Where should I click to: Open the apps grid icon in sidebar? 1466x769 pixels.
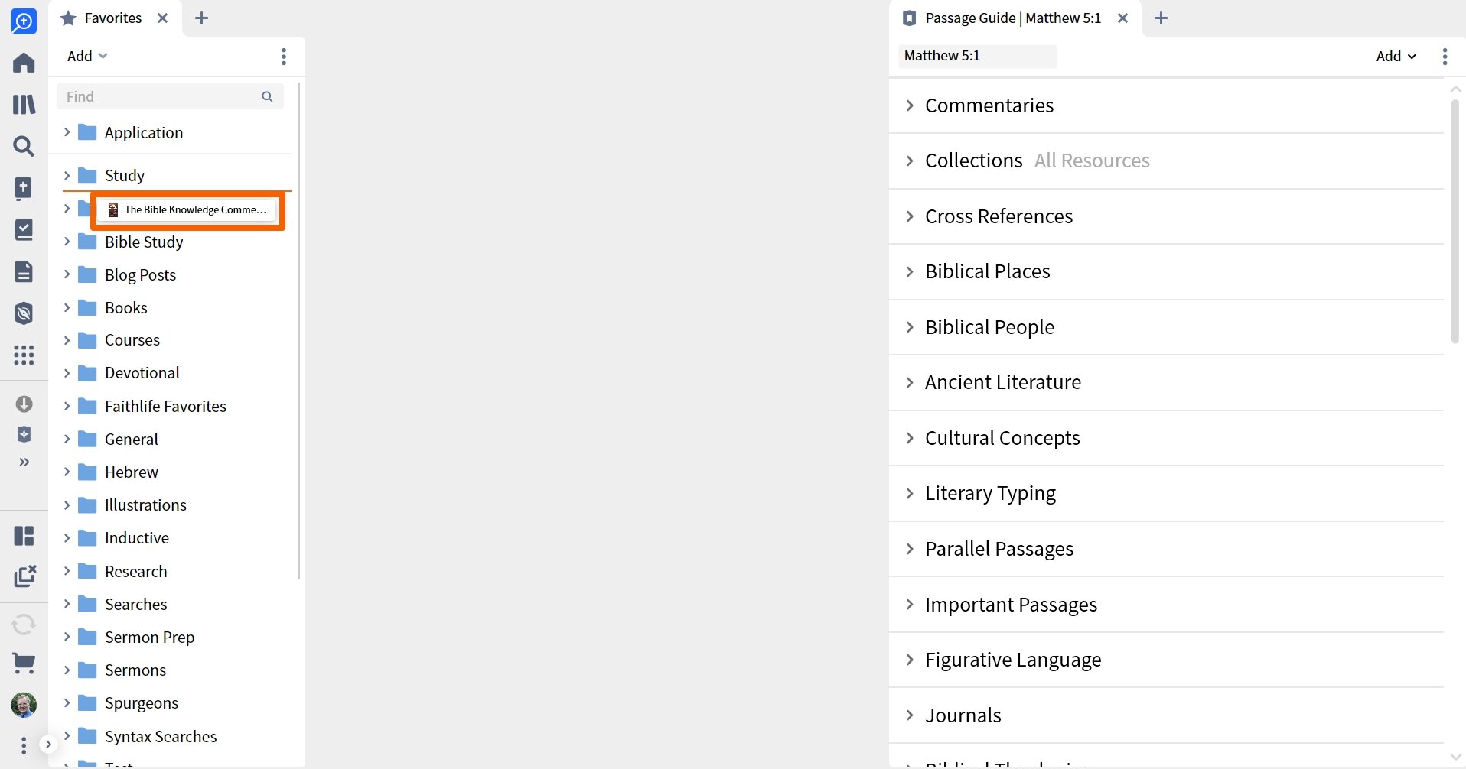click(24, 355)
